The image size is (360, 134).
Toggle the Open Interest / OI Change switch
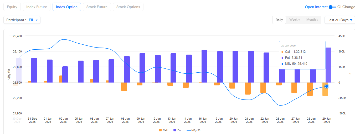click(332, 7)
